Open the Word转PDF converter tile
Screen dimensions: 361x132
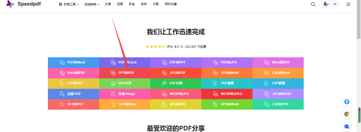[x=278, y=62]
